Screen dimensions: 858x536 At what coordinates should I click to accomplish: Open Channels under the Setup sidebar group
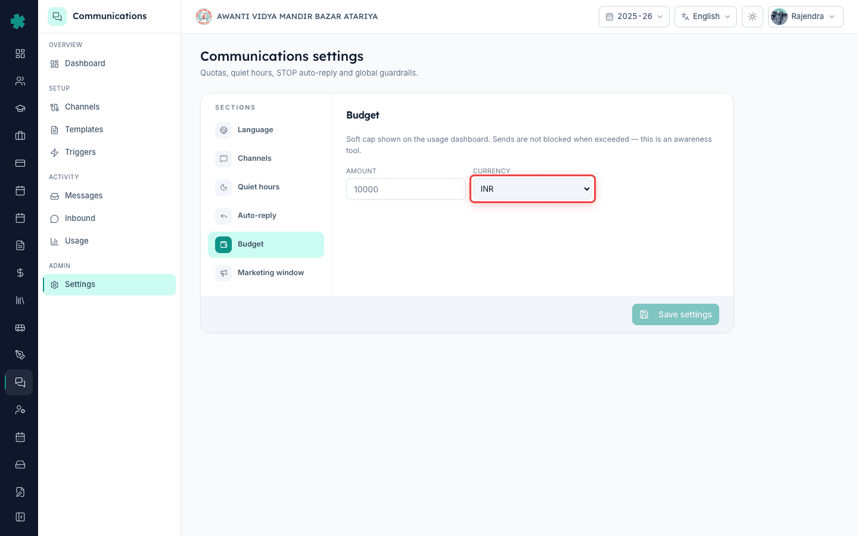click(110, 107)
